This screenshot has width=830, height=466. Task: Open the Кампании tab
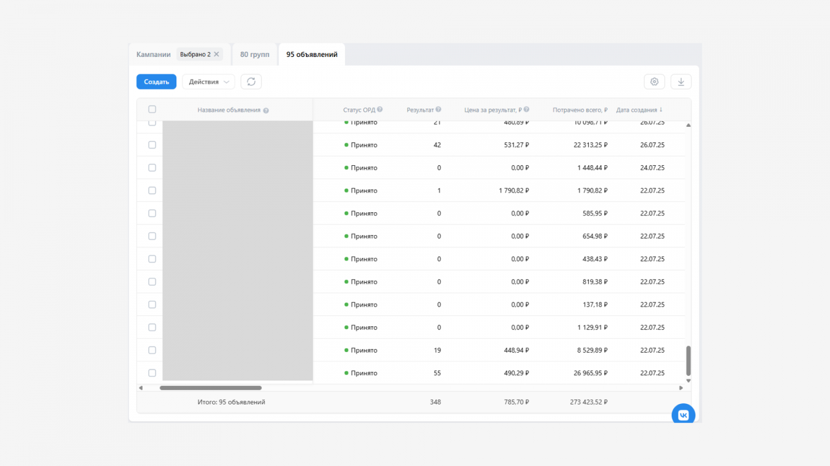154,54
